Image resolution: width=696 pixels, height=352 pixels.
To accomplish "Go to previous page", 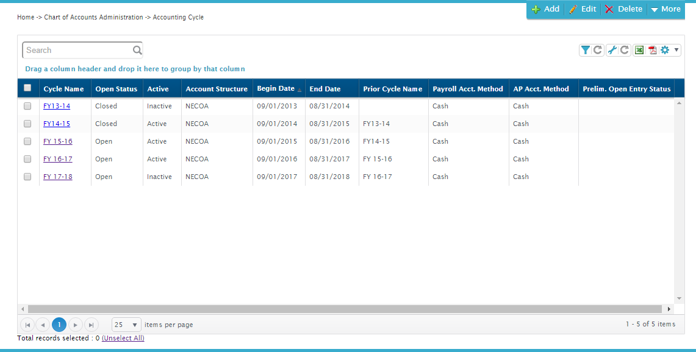I will click(x=43, y=325).
